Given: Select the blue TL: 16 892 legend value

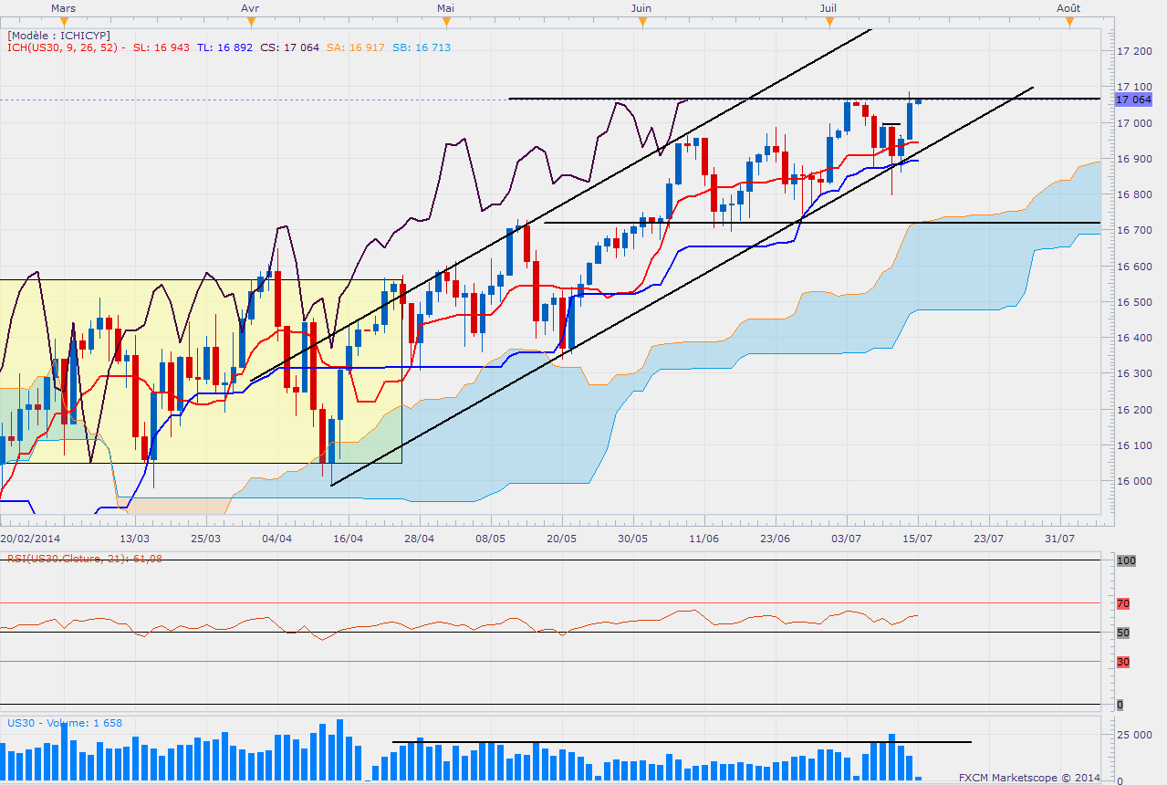Looking at the screenshot, I should pyautogui.click(x=226, y=47).
